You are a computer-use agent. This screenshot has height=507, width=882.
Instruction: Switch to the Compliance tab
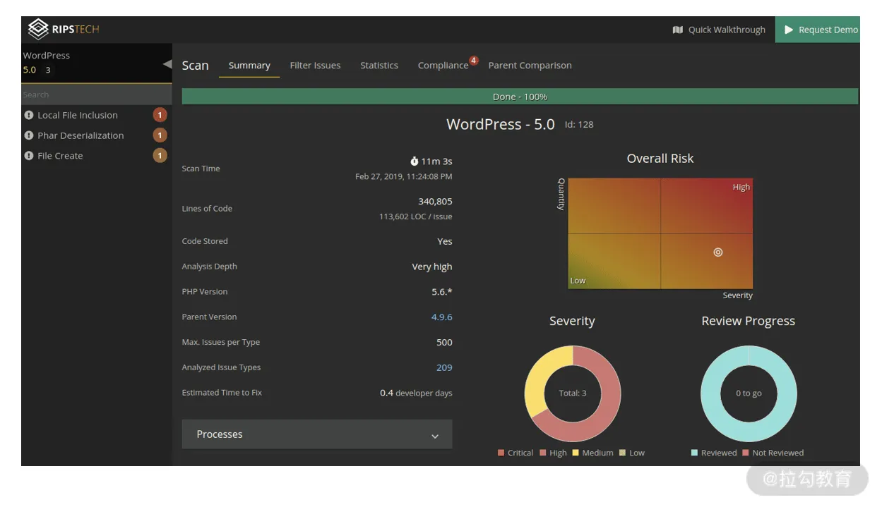pos(443,66)
